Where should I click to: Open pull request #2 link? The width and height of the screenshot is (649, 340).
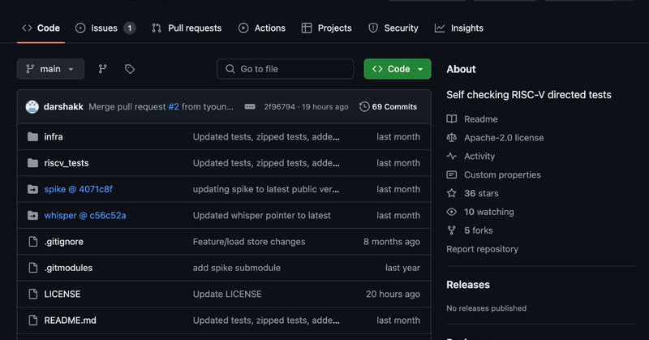click(x=174, y=107)
